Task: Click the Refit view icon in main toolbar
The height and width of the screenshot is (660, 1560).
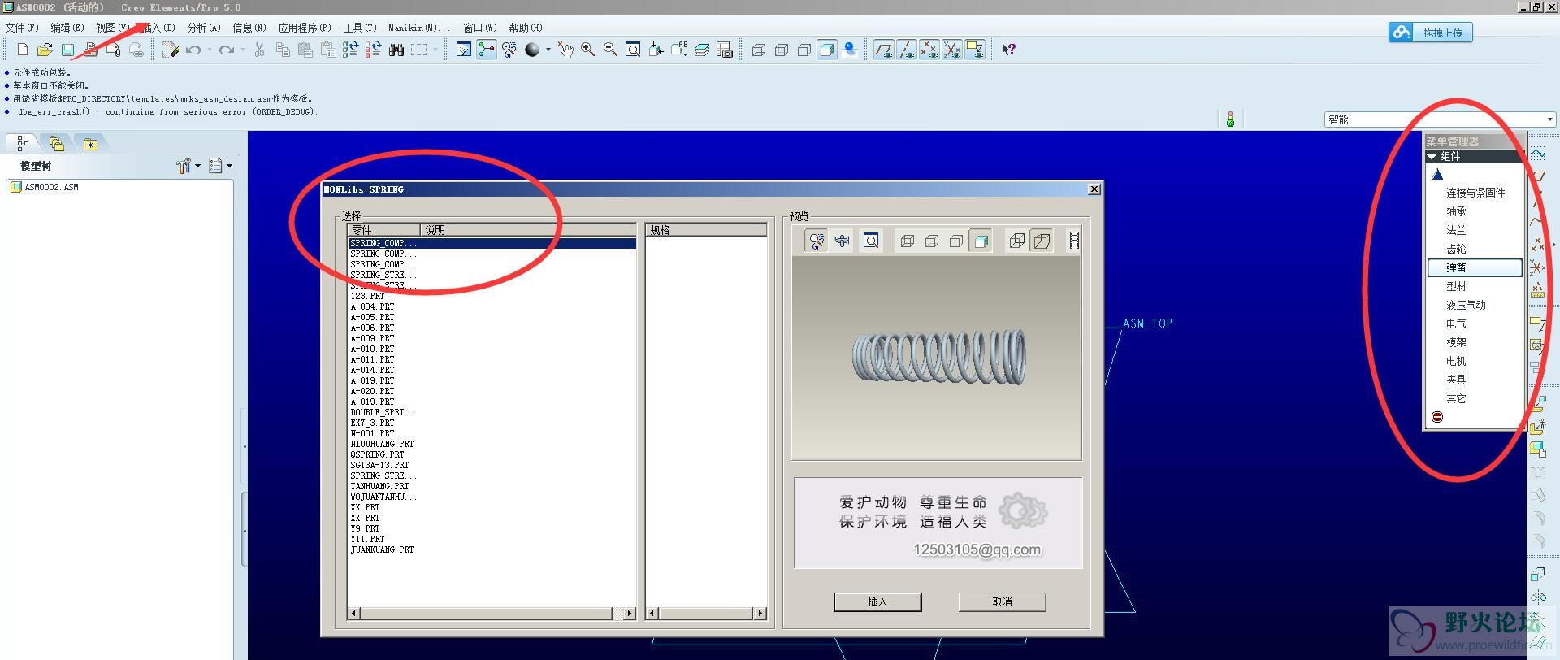Action: coord(633,50)
